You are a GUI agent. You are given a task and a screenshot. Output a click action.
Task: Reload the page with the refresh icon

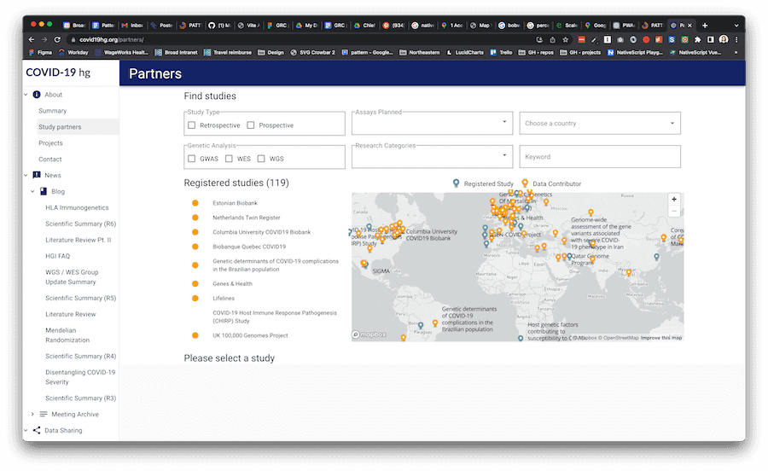point(57,39)
